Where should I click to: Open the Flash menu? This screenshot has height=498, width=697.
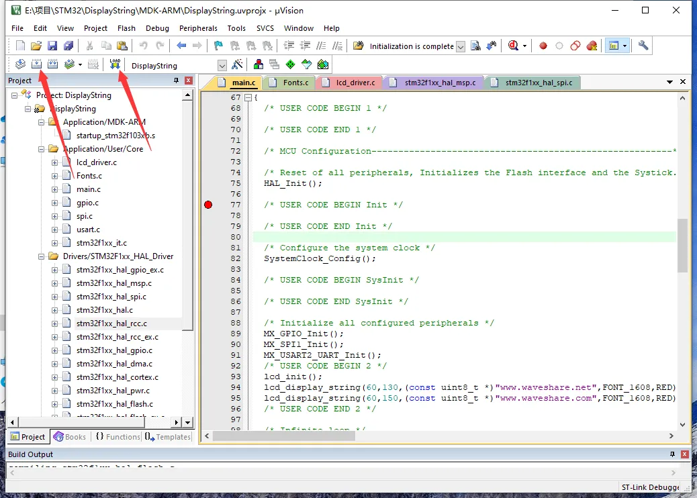coord(126,28)
